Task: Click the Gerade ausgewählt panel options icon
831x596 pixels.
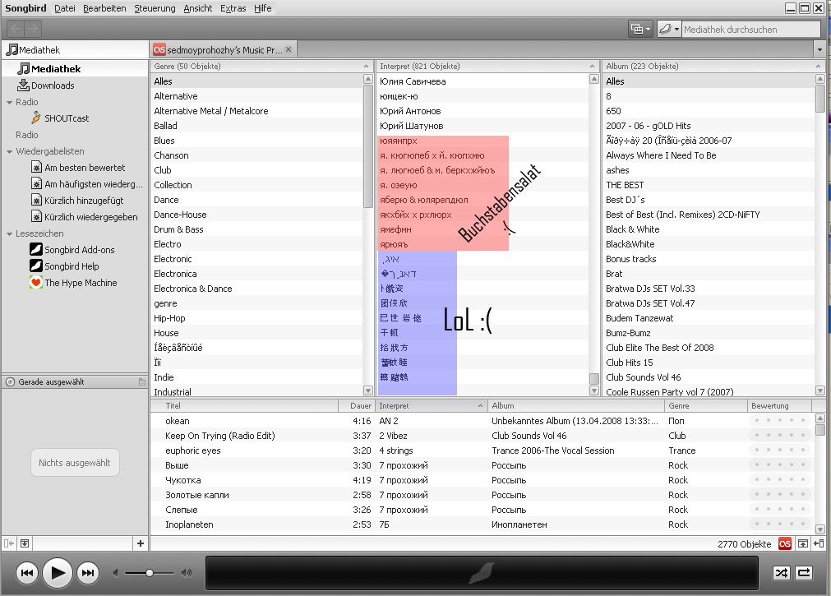Action: click(142, 381)
